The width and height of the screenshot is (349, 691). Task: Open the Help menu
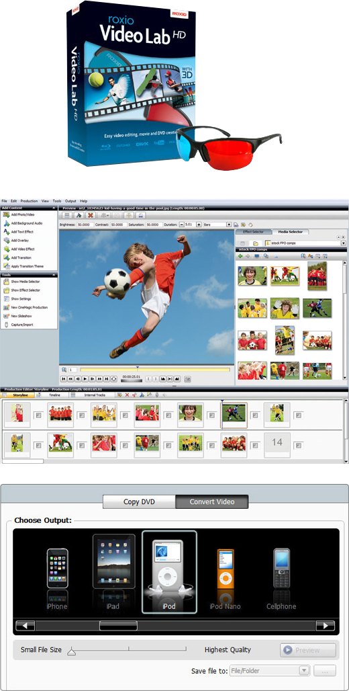(84, 201)
